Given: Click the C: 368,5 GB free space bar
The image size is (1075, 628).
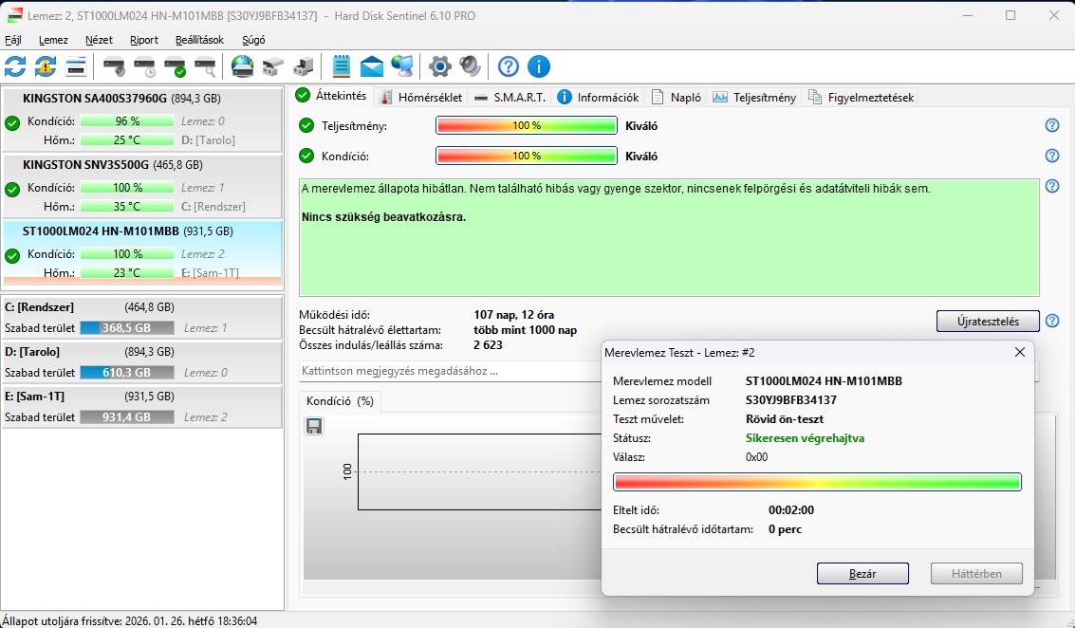Looking at the screenshot, I should (127, 327).
